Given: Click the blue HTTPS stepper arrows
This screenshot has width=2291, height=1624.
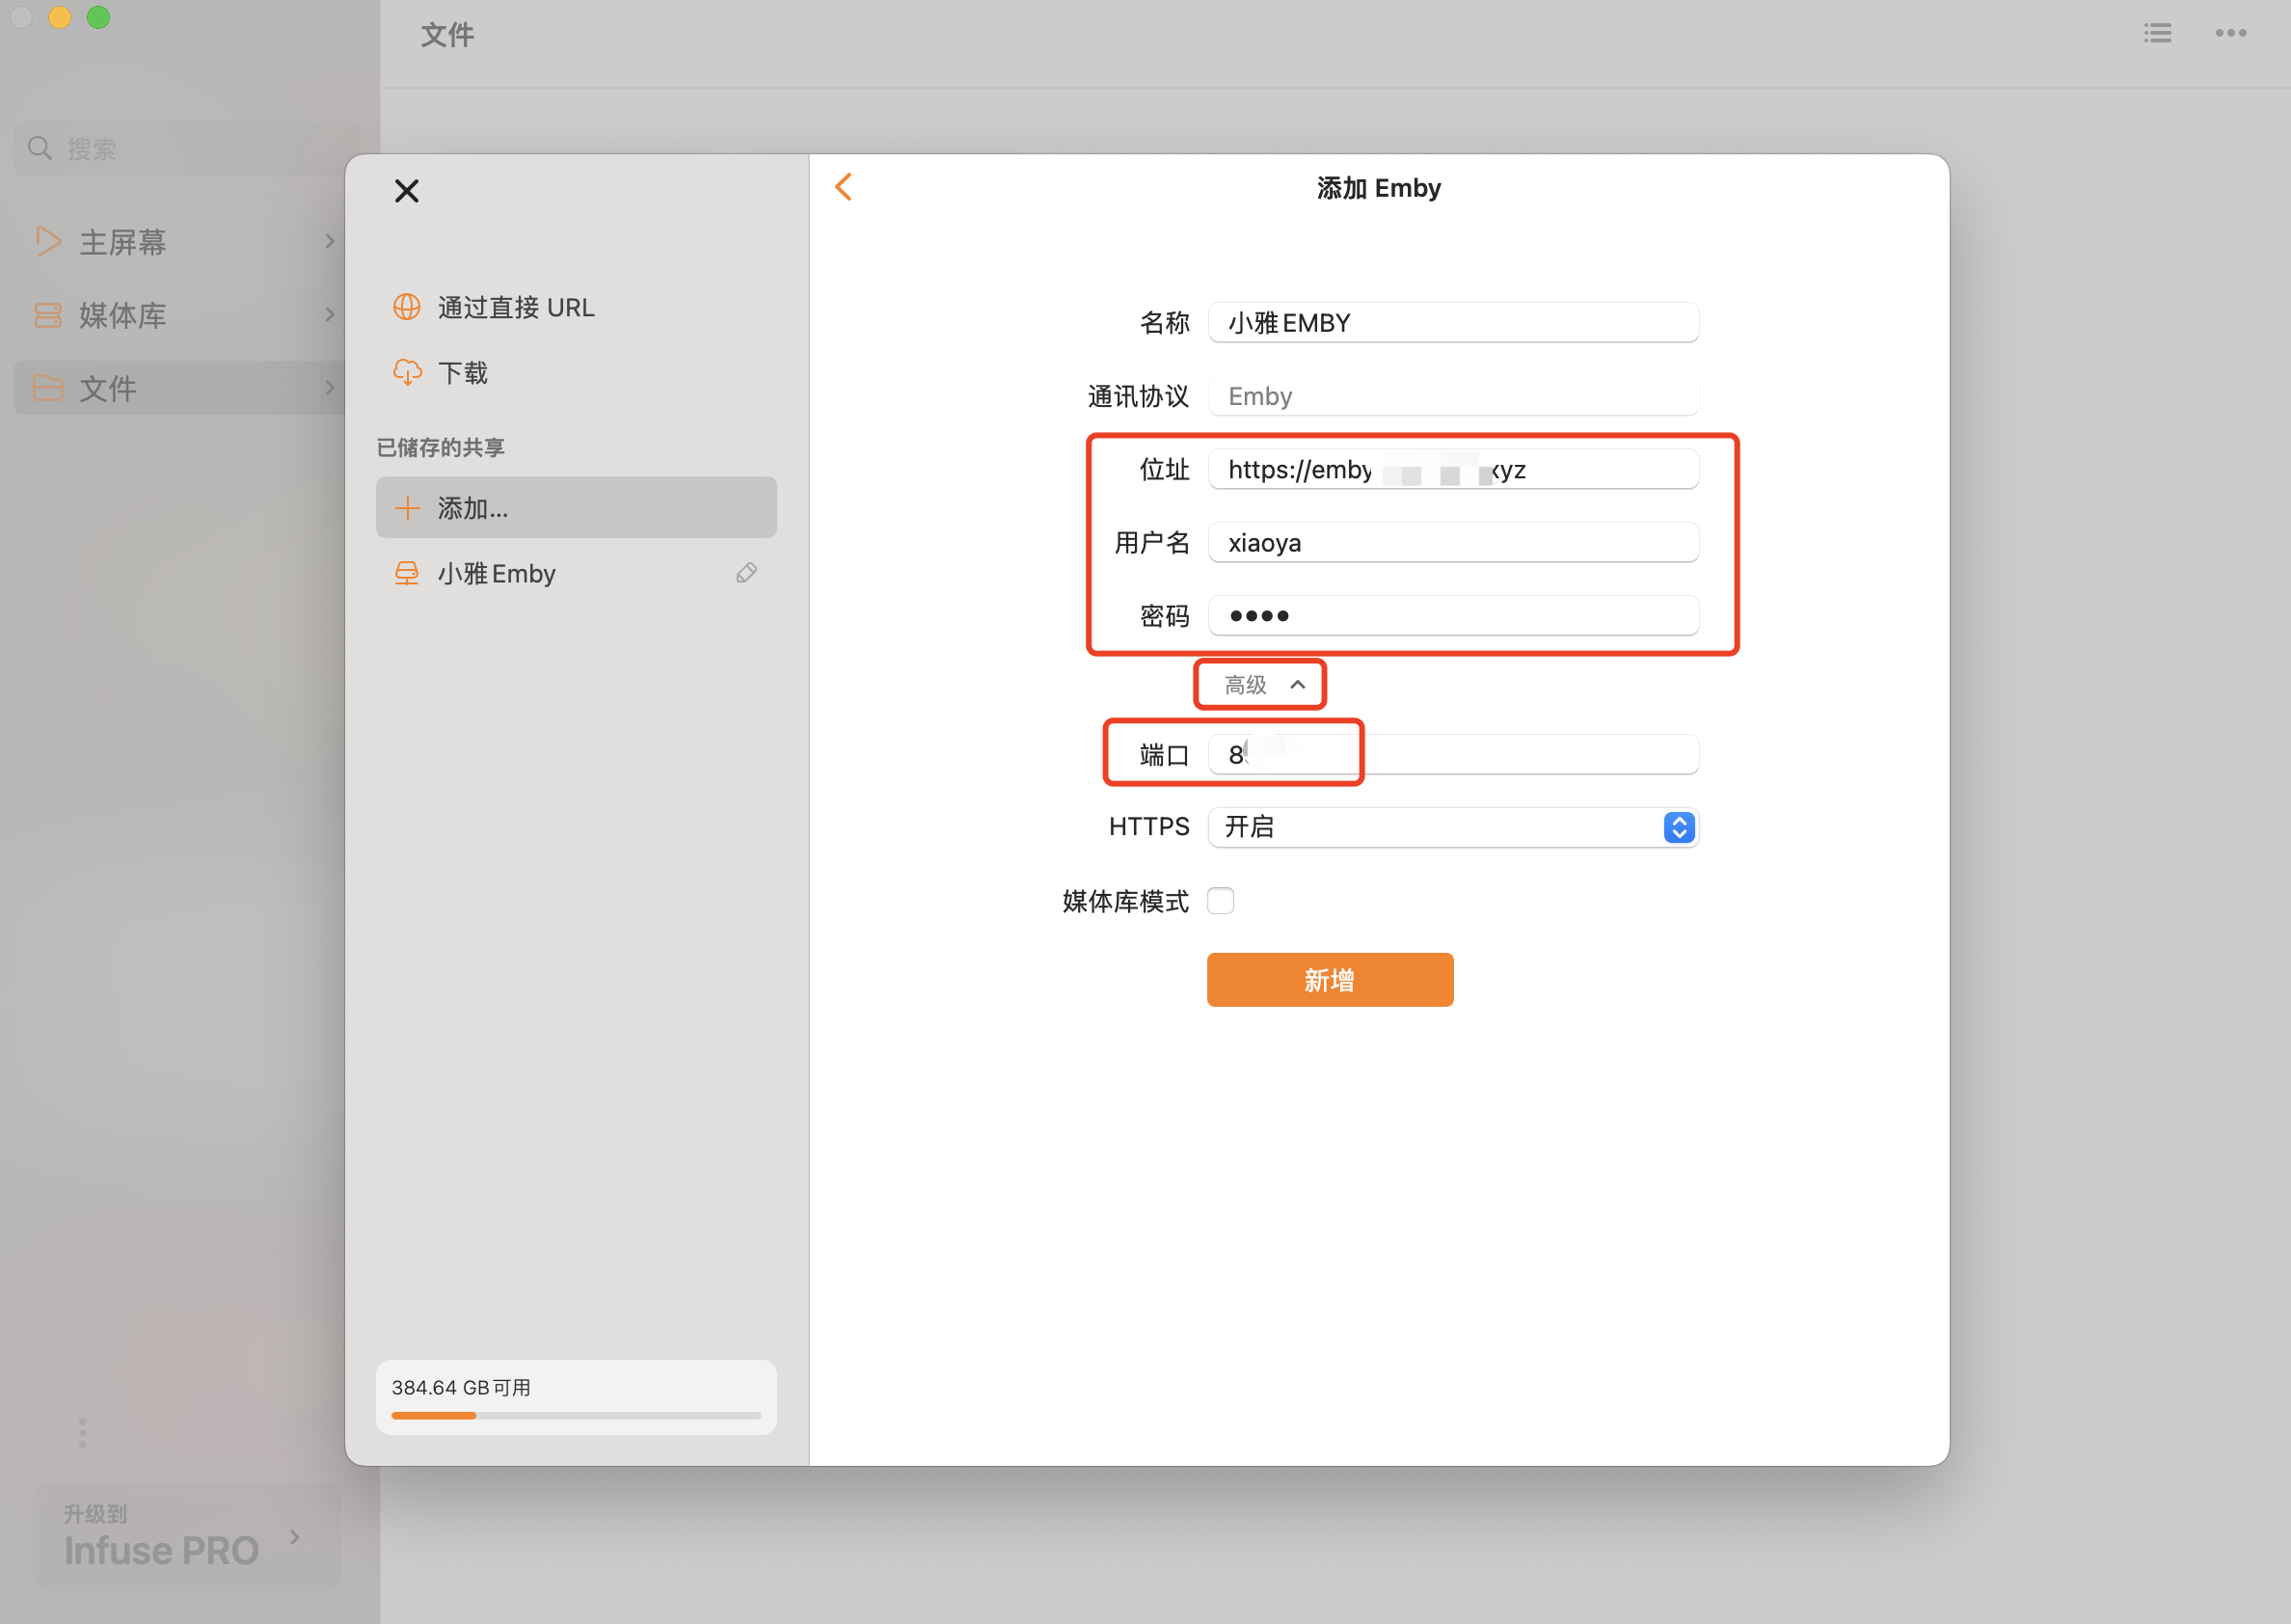Looking at the screenshot, I should pyautogui.click(x=1680, y=827).
